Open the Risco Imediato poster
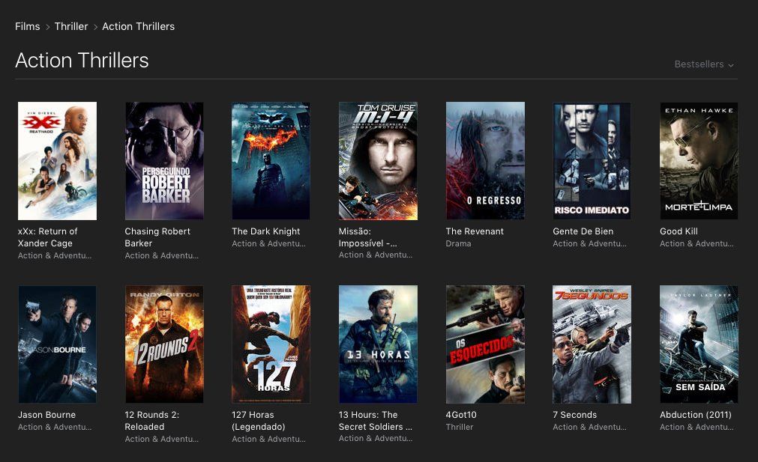 592,161
